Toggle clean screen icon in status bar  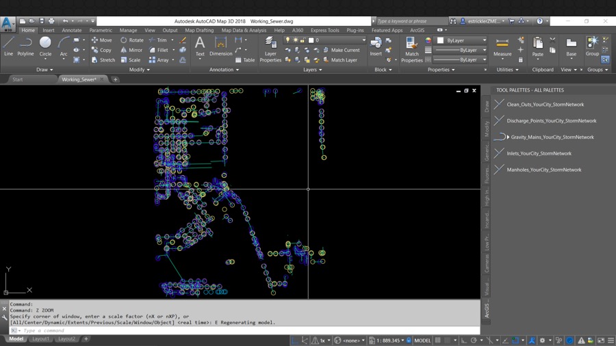601,340
